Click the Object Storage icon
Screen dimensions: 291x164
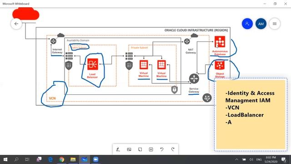coord(220,65)
